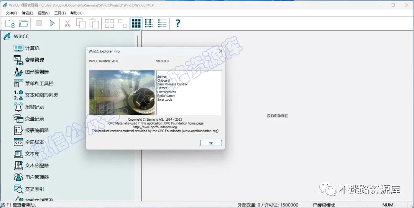Viewport: 414px width, 208px height.
Task: Maximize the WinCC project manager window
Action: click(393, 5)
